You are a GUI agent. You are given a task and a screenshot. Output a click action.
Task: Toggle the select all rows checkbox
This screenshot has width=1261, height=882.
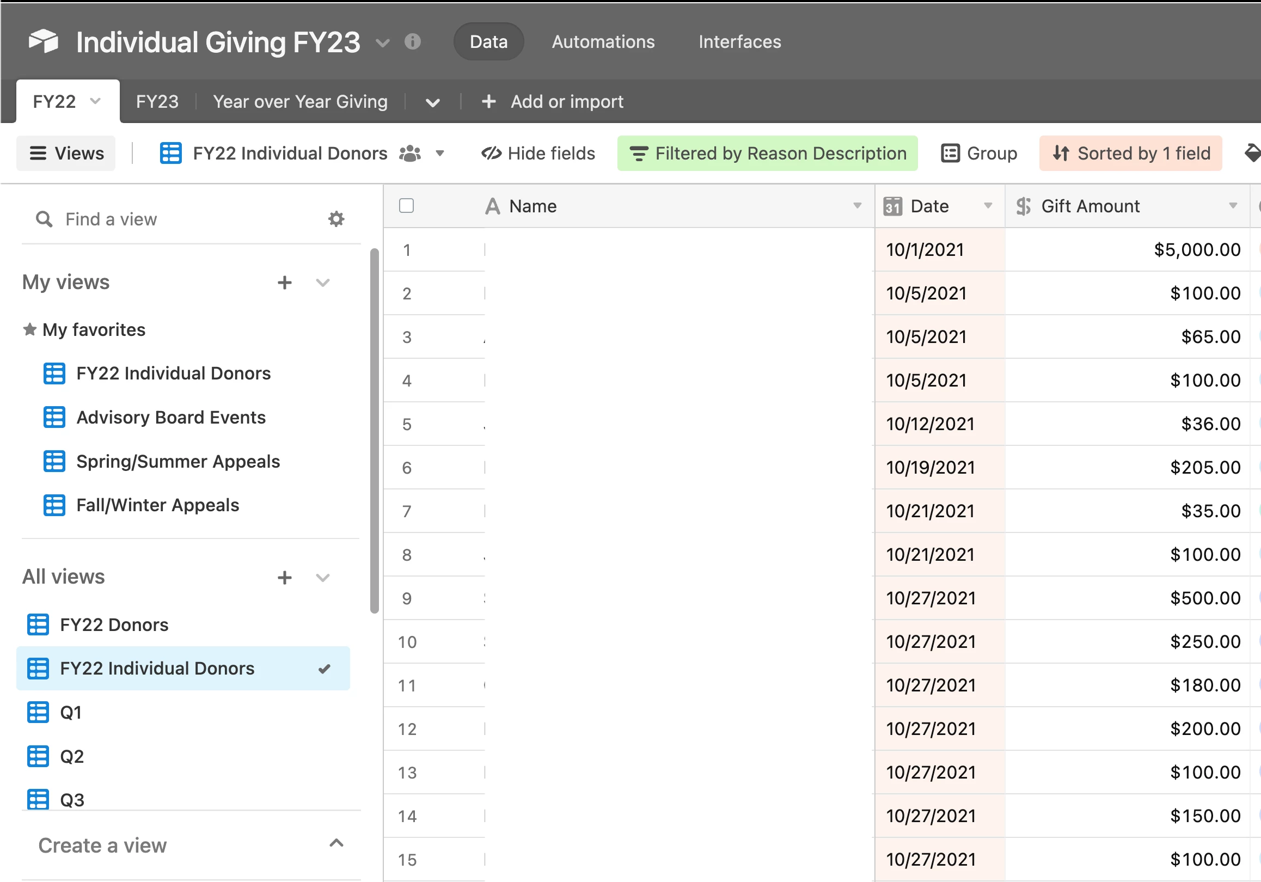pyautogui.click(x=406, y=206)
